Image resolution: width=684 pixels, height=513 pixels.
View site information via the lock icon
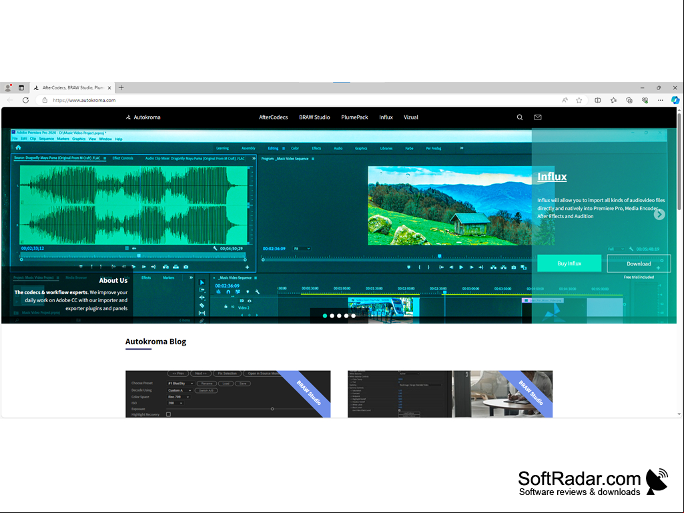point(45,100)
